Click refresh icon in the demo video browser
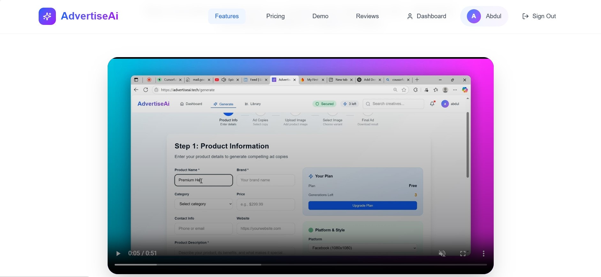This screenshot has width=601, height=277. pos(146,90)
